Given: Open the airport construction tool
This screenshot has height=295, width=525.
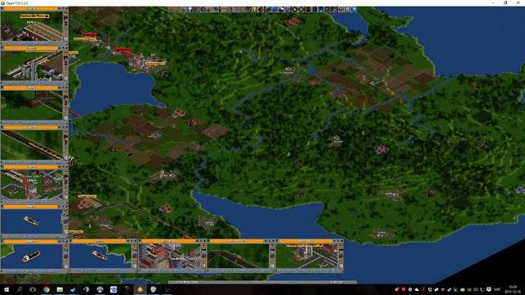Looking at the screenshot, I should pos(326,9).
